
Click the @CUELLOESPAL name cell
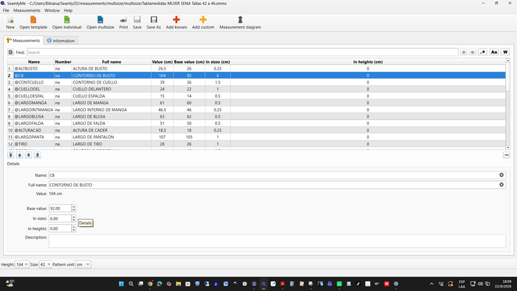[x=34, y=96]
